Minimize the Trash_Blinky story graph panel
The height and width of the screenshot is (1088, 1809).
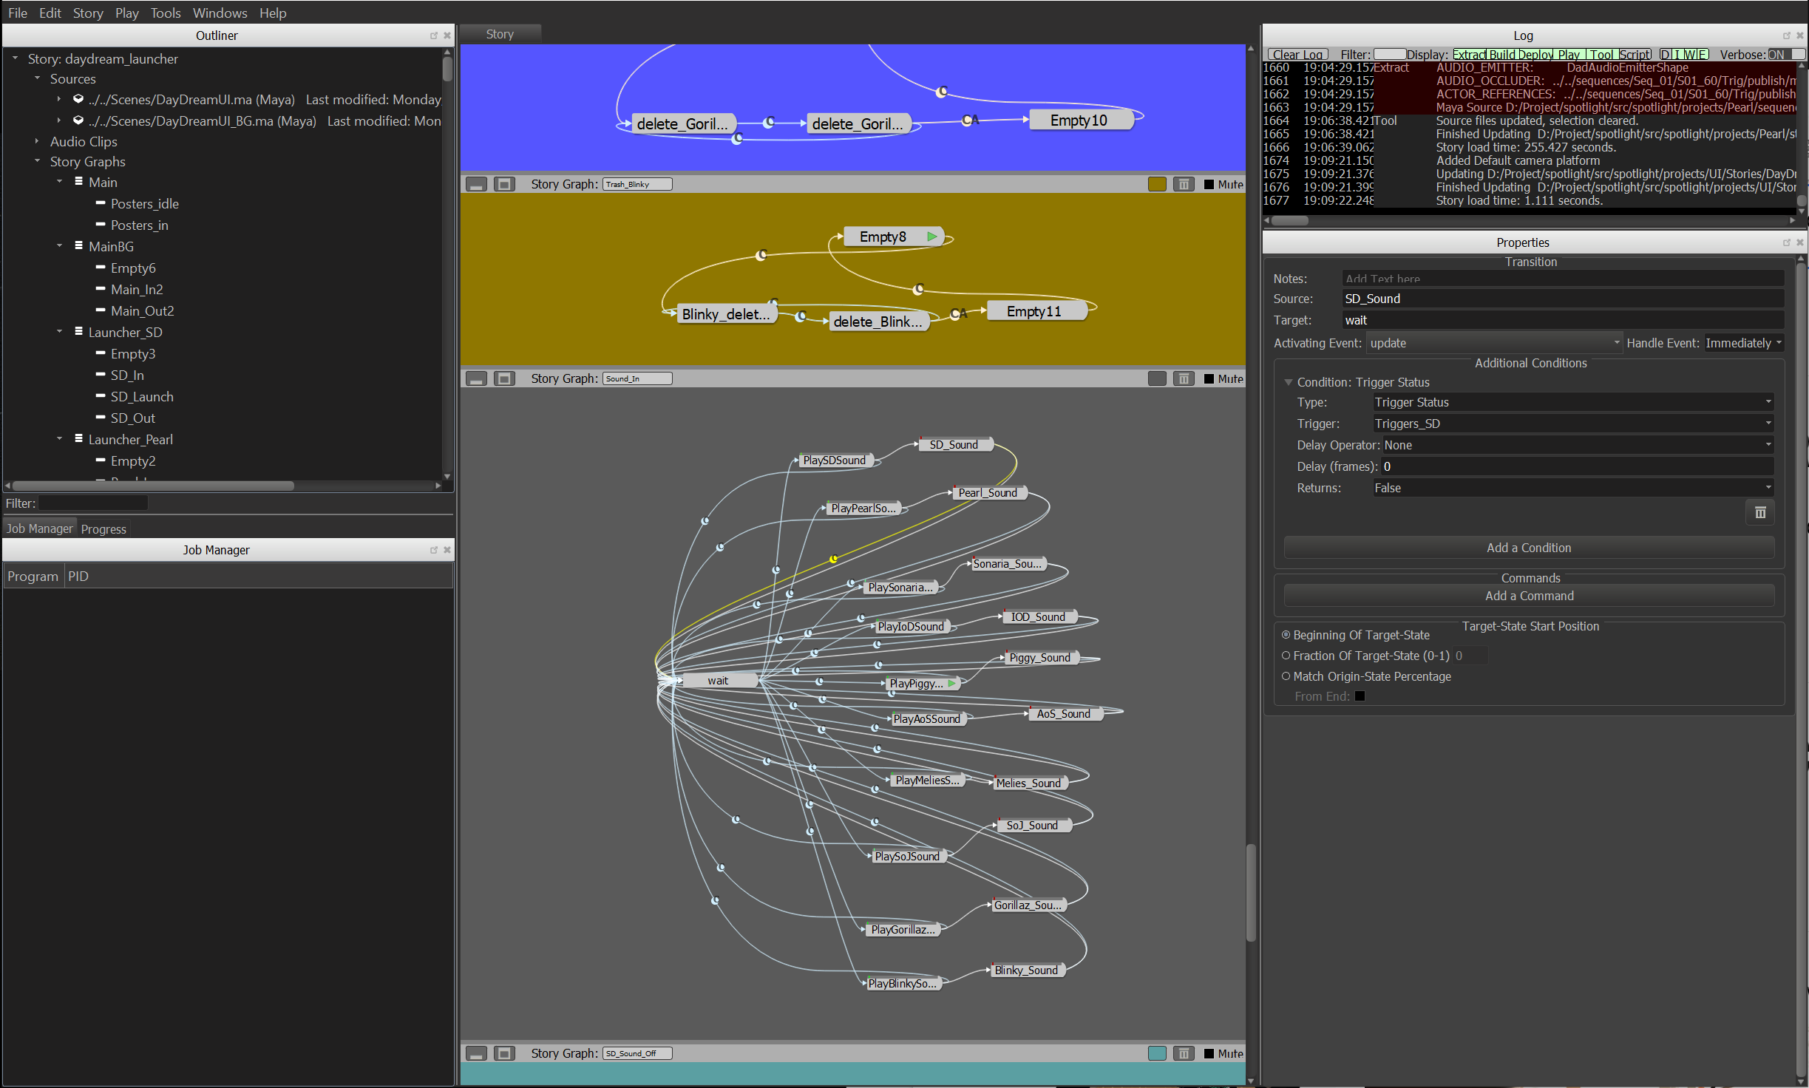[x=477, y=185]
